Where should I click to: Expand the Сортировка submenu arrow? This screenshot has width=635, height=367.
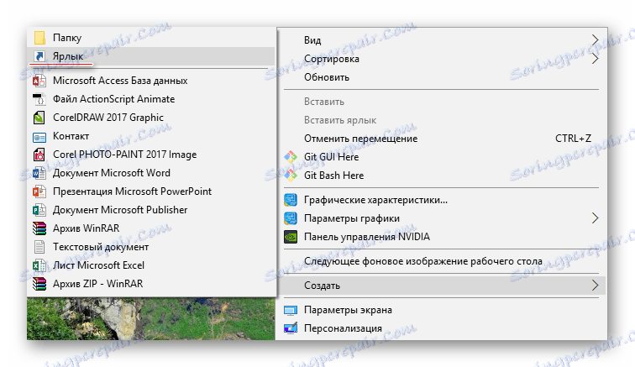coord(595,59)
